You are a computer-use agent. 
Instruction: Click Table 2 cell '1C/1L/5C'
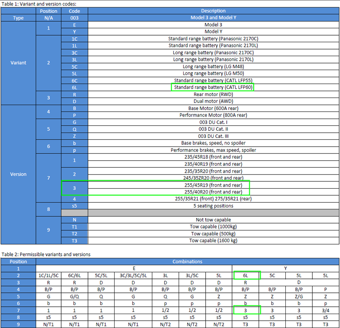48,276
